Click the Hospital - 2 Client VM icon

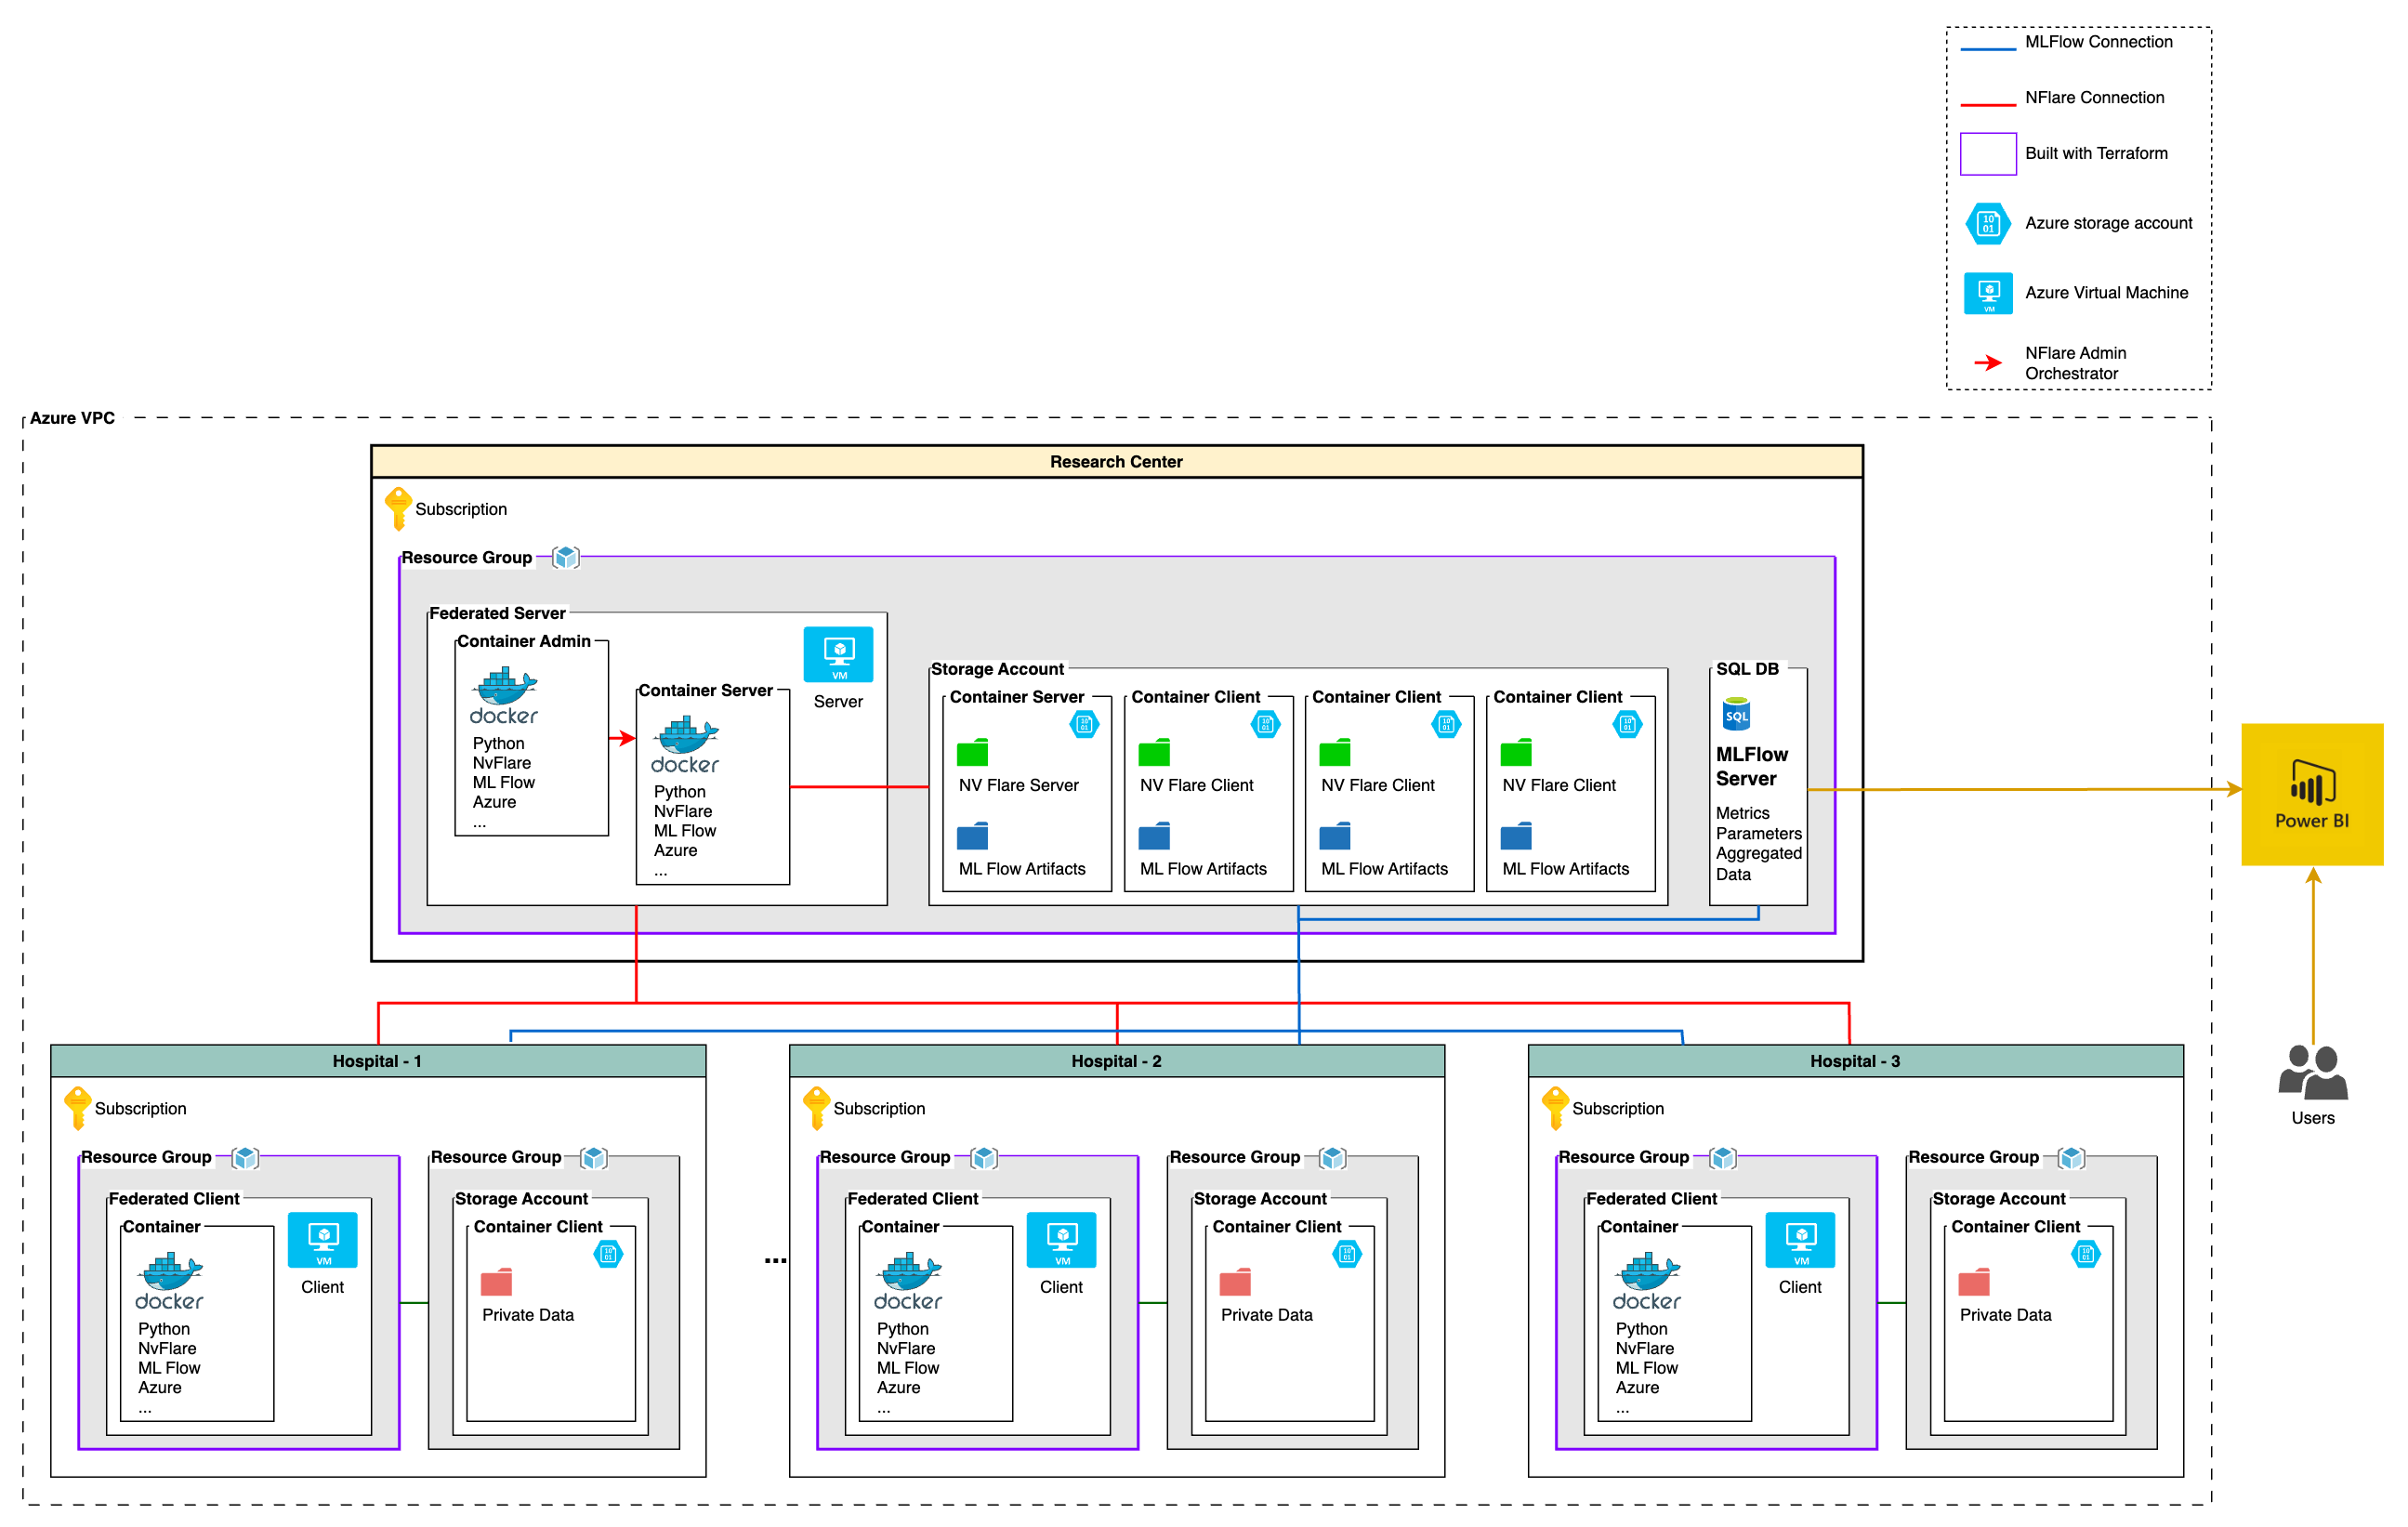1060,1240
